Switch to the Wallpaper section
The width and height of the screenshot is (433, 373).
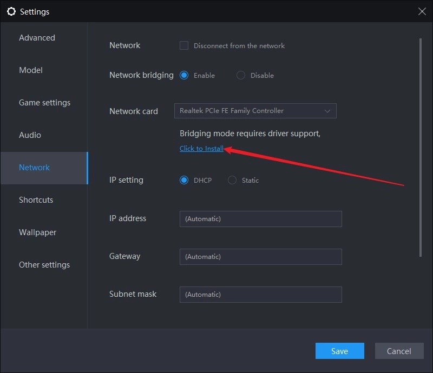click(37, 232)
